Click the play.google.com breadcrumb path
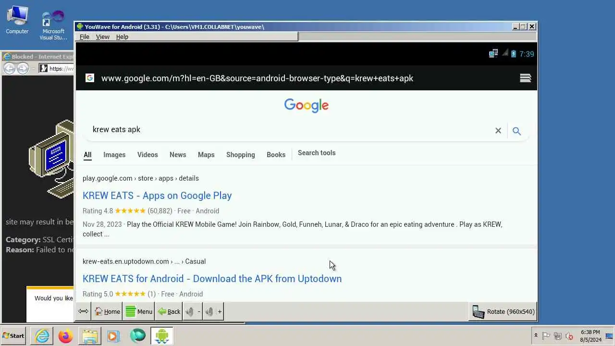 click(141, 178)
